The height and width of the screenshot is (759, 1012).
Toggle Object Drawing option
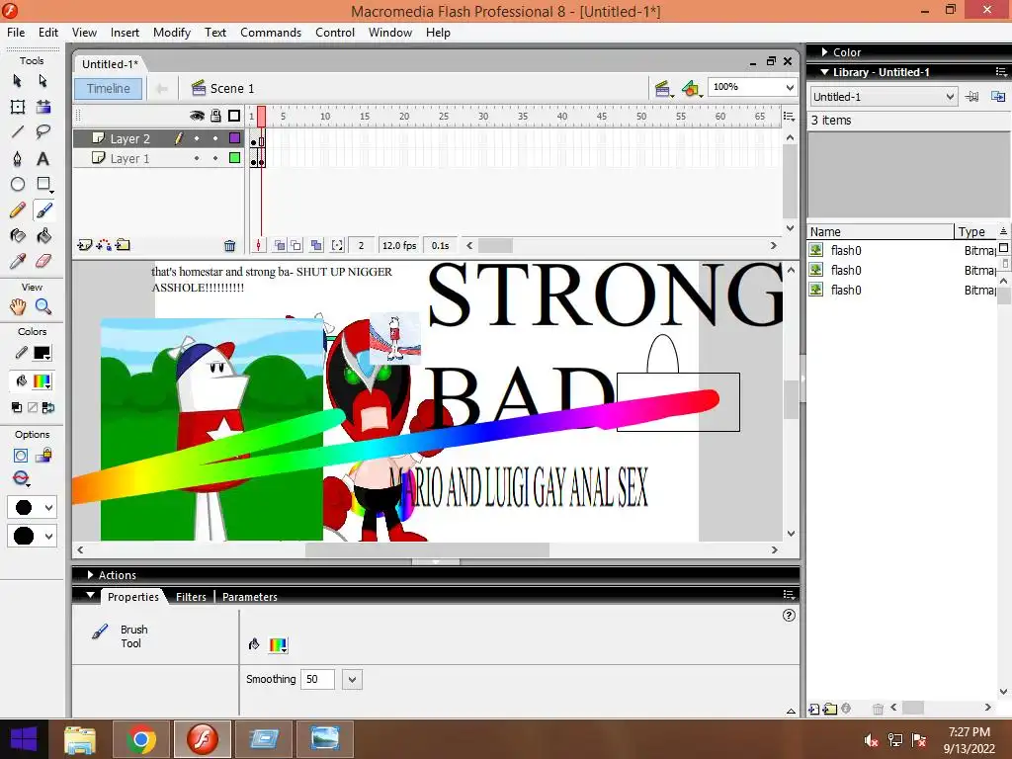tap(21, 456)
